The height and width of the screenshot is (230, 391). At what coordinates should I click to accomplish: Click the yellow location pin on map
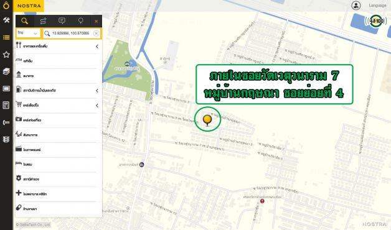207,120
